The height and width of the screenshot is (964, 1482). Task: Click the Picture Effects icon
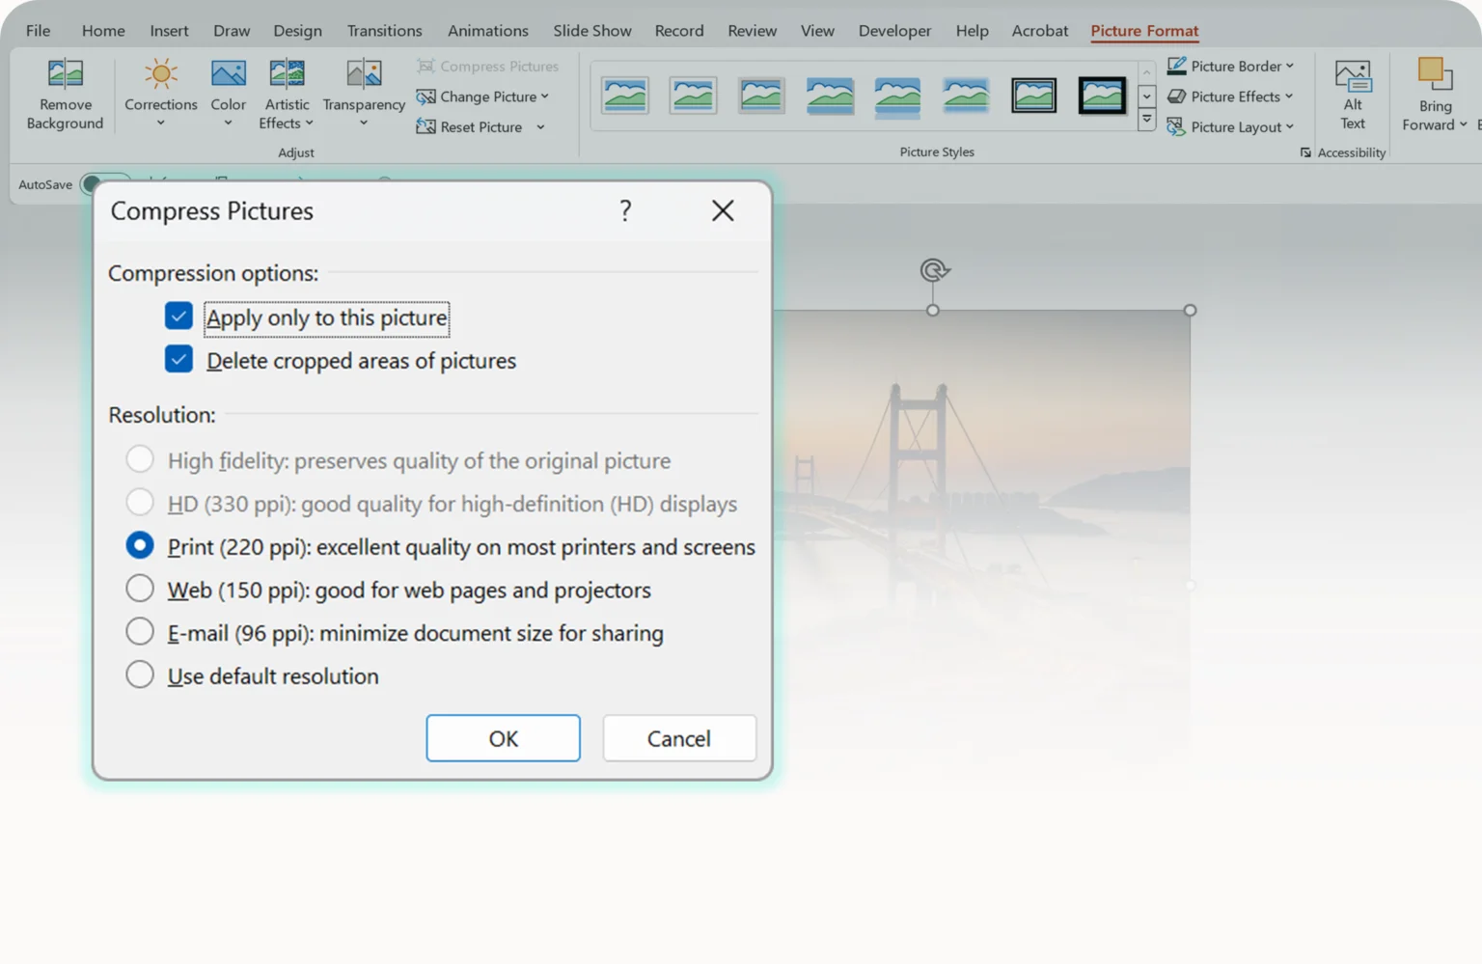tap(1176, 96)
